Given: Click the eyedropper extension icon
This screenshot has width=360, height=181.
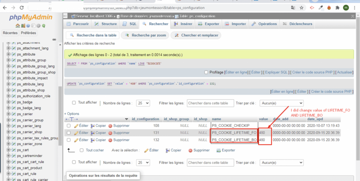Looking at the screenshot, I should click(321, 8).
